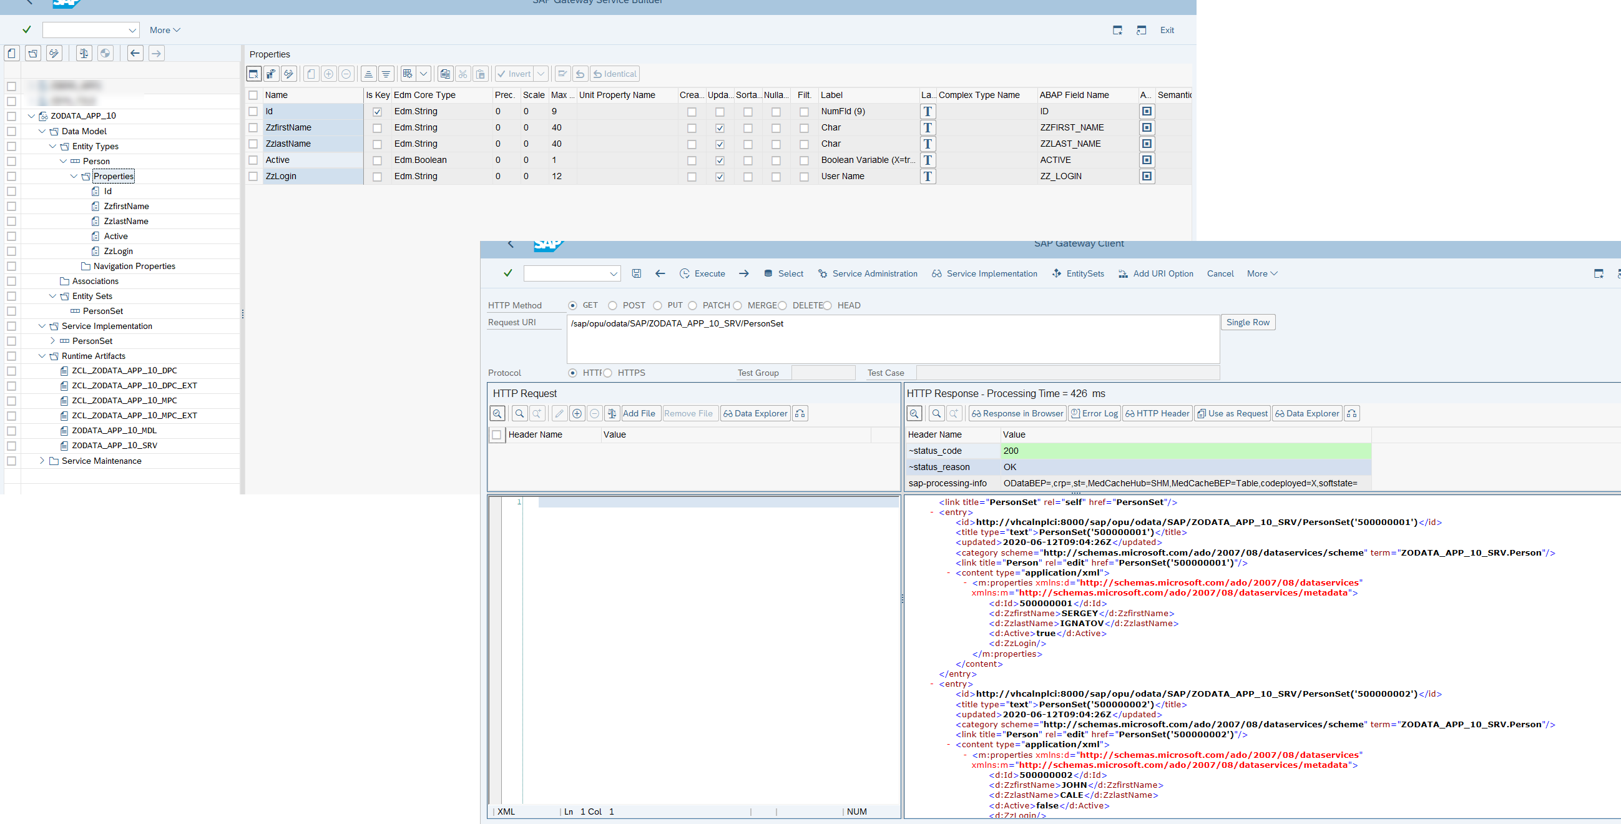Collapse the ZODATA_APP_10 project node
The image size is (1621, 824).
pos(31,116)
